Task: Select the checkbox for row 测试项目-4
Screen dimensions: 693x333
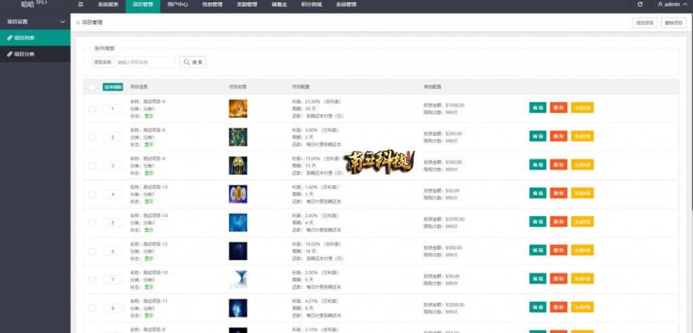Action: pos(92,165)
